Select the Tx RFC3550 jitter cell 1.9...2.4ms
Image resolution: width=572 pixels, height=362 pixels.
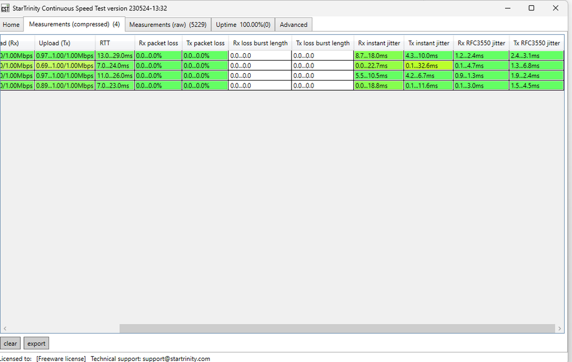click(537, 75)
